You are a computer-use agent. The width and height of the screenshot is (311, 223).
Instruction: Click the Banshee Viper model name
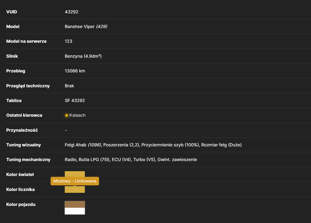[x=80, y=26]
